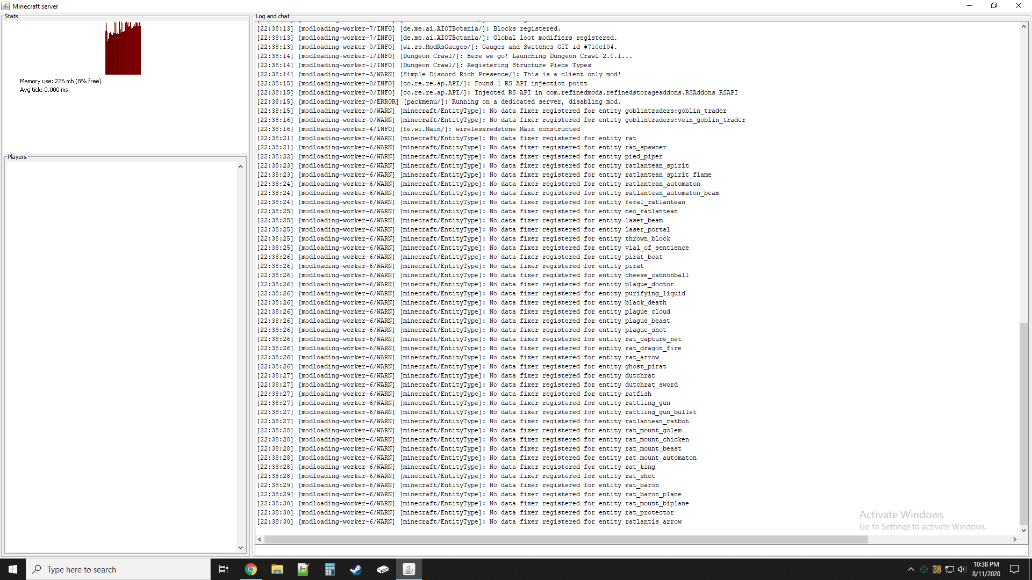Click the log line for entity cheese_cannonball

(472, 275)
